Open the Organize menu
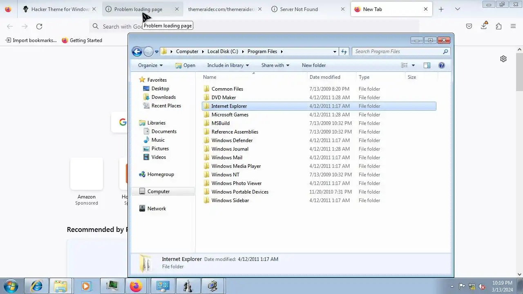The width and height of the screenshot is (523, 294). click(x=150, y=65)
